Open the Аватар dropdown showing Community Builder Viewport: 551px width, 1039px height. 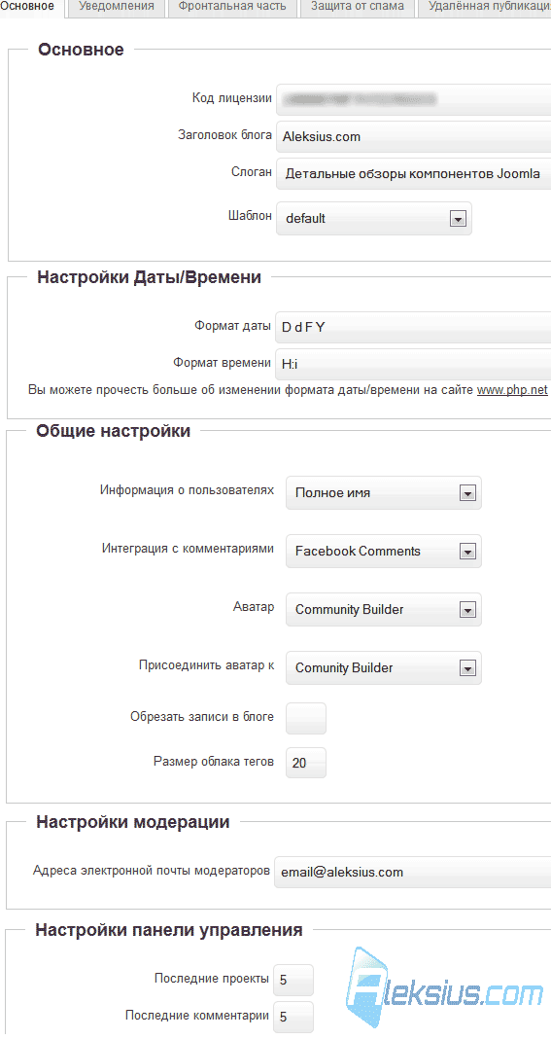tap(384, 610)
